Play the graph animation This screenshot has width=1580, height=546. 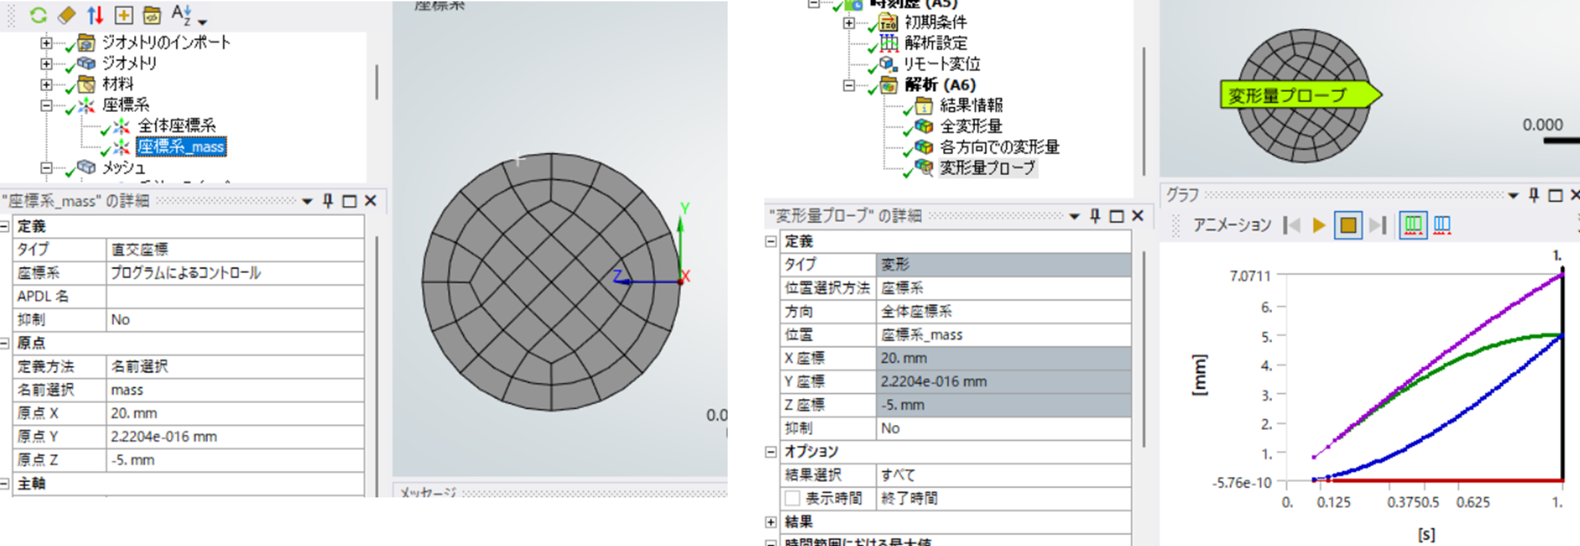(1319, 225)
